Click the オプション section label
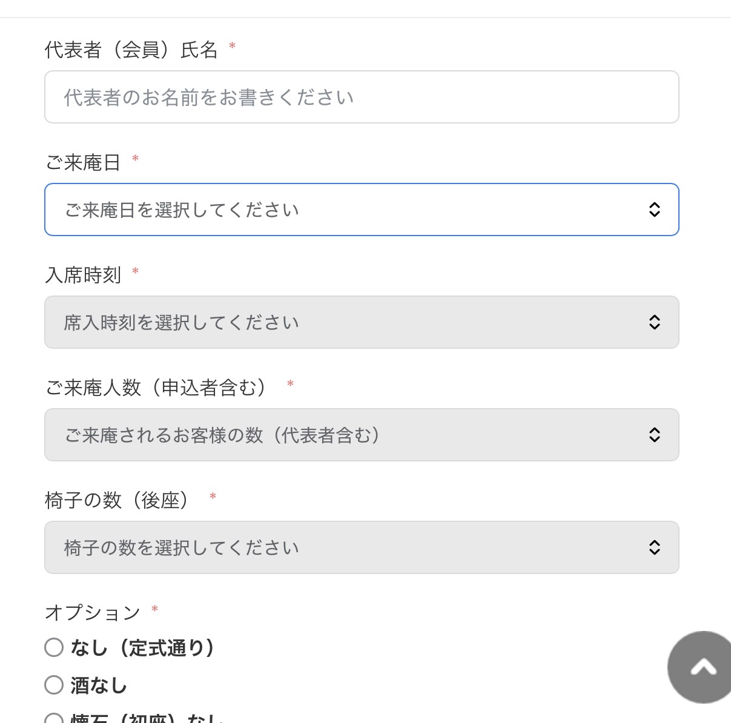Viewport: 731px width, 723px height. (x=93, y=613)
